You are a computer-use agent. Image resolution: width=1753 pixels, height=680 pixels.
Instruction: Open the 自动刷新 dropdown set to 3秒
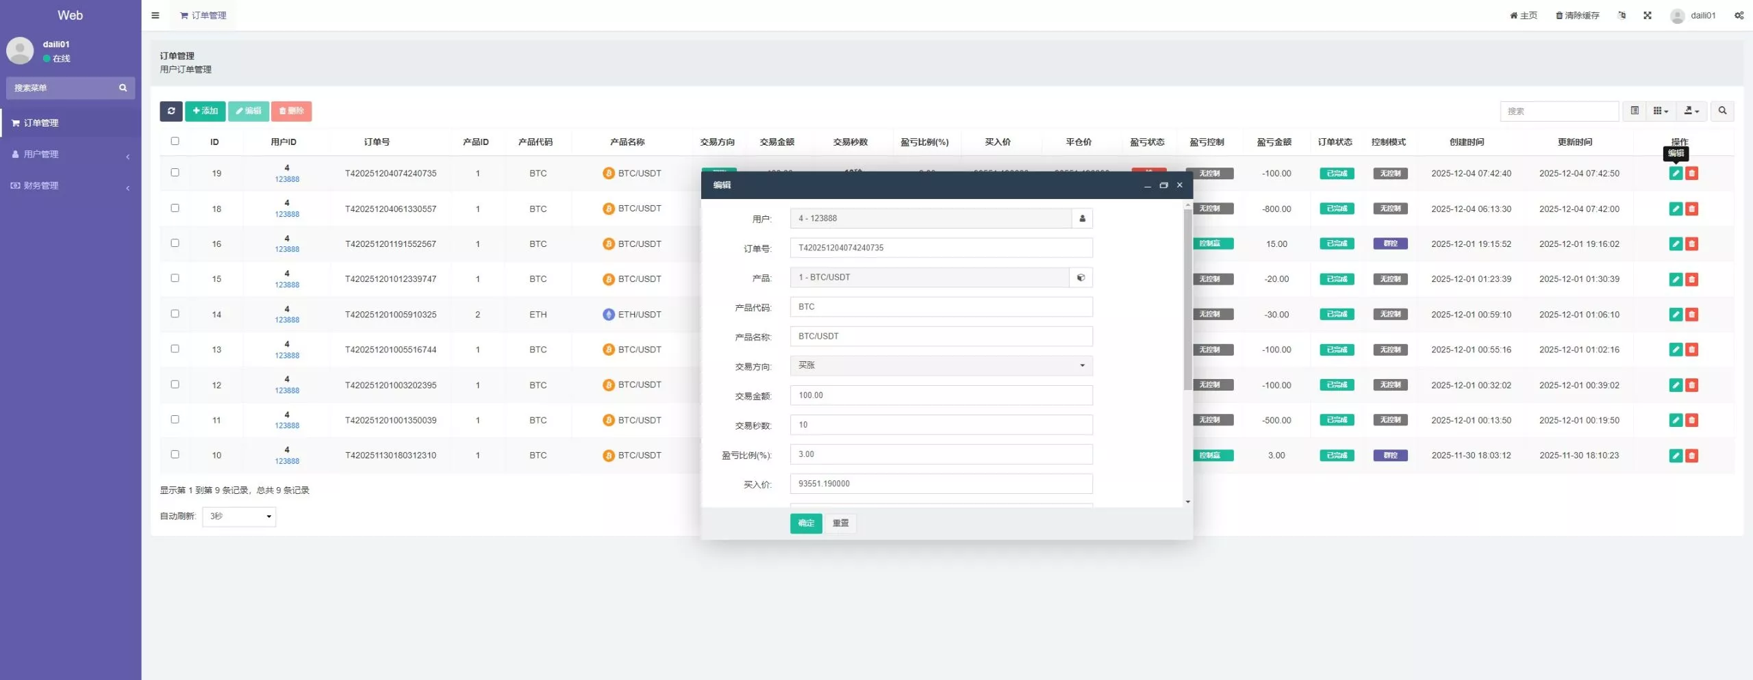[x=239, y=516]
